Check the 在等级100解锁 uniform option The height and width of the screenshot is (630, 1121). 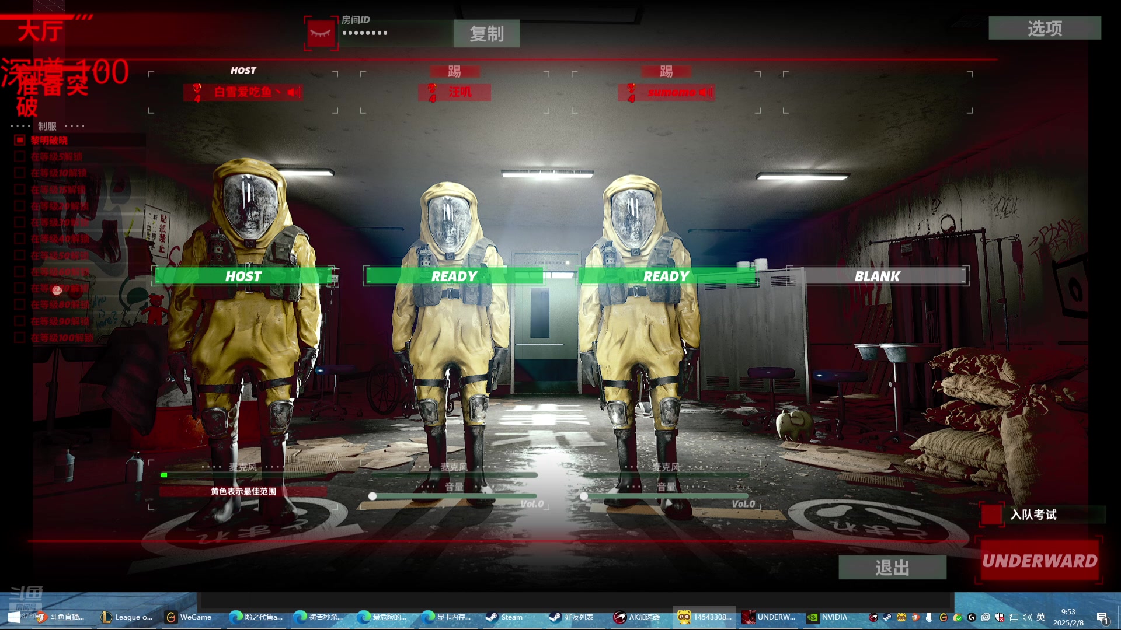(x=20, y=337)
